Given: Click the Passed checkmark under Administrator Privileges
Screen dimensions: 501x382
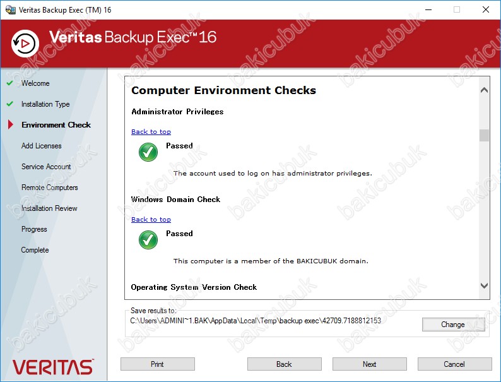Looking at the screenshot, I should tap(148, 152).
